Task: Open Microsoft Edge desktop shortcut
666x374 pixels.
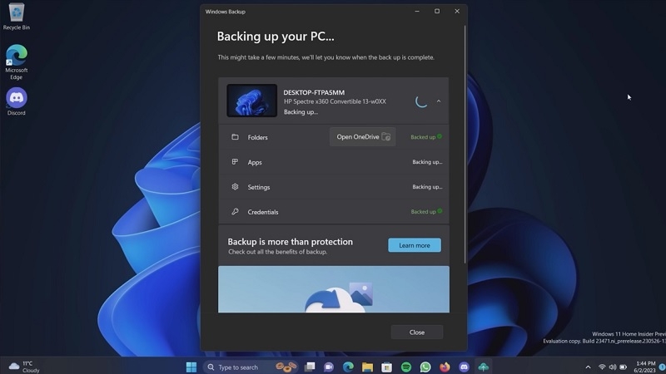Action: [x=17, y=62]
